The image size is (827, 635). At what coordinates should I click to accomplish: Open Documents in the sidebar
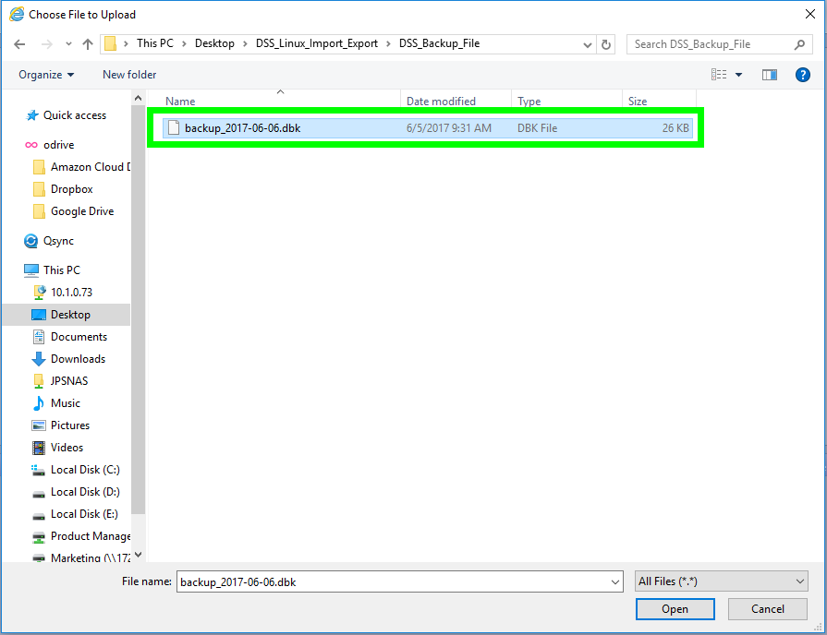click(x=79, y=337)
